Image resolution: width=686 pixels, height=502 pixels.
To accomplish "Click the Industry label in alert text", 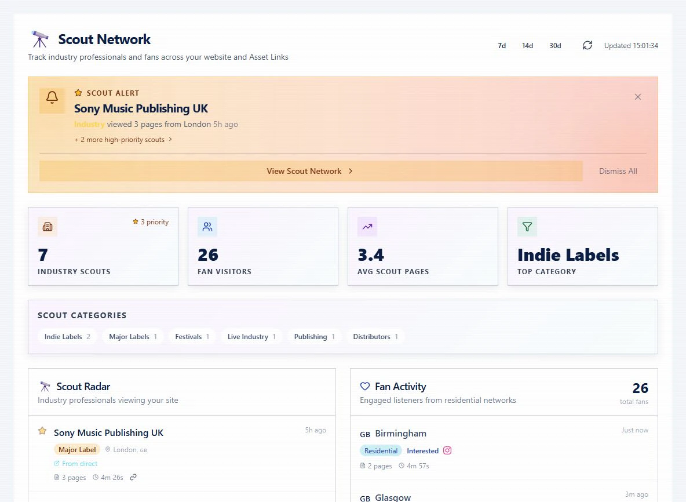I will click(x=89, y=124).
